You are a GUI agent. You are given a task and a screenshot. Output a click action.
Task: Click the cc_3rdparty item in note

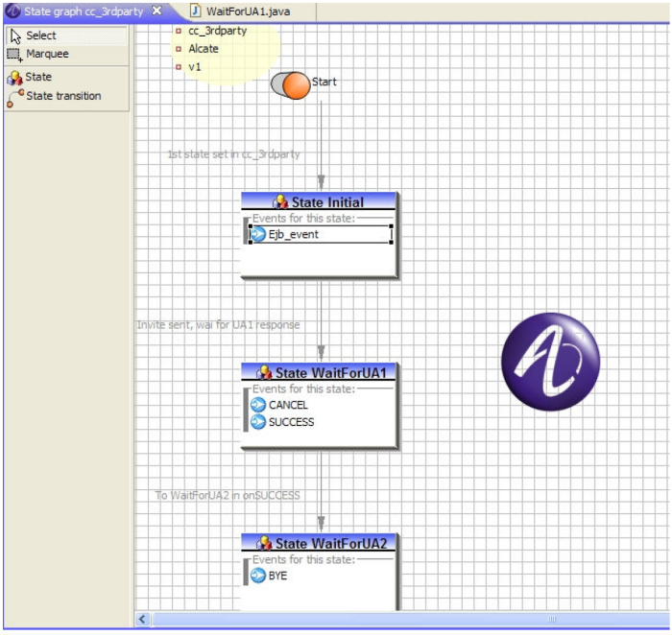click(x=217, y=31)
